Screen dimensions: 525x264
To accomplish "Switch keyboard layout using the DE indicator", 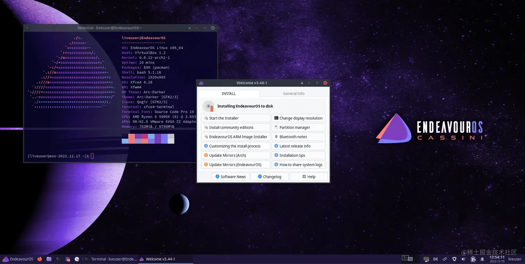I will click(x=435, y=259).
